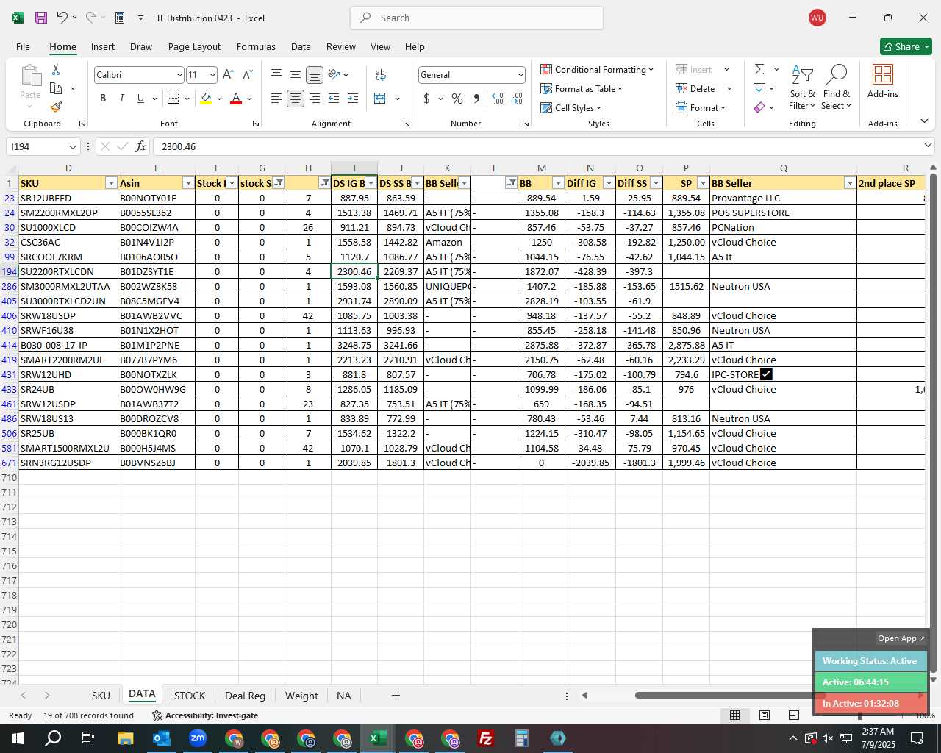Click the Search box in title bar
Image resolution: width=941 pixels, height=753 pixels.
(x=476, y=18)
